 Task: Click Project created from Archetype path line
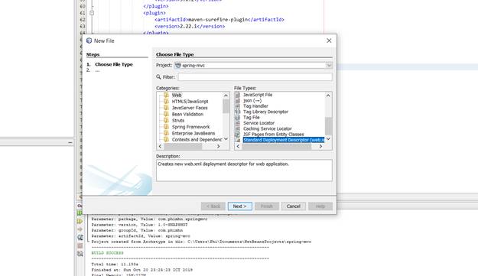tap(201, 242)
